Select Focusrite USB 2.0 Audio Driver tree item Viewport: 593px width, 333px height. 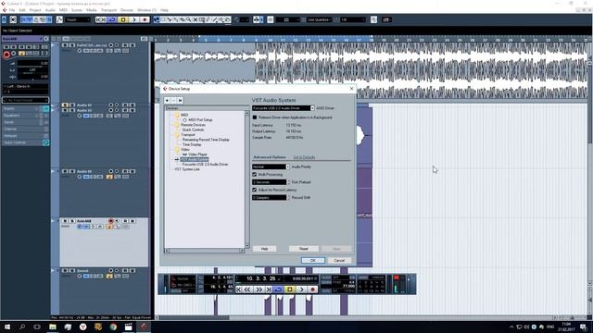click(x=205, y=165)
